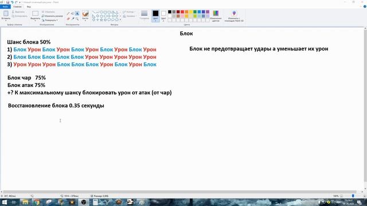Choose the Line shape in shapes gallery
367x206 pixels.
click(94, 12)
